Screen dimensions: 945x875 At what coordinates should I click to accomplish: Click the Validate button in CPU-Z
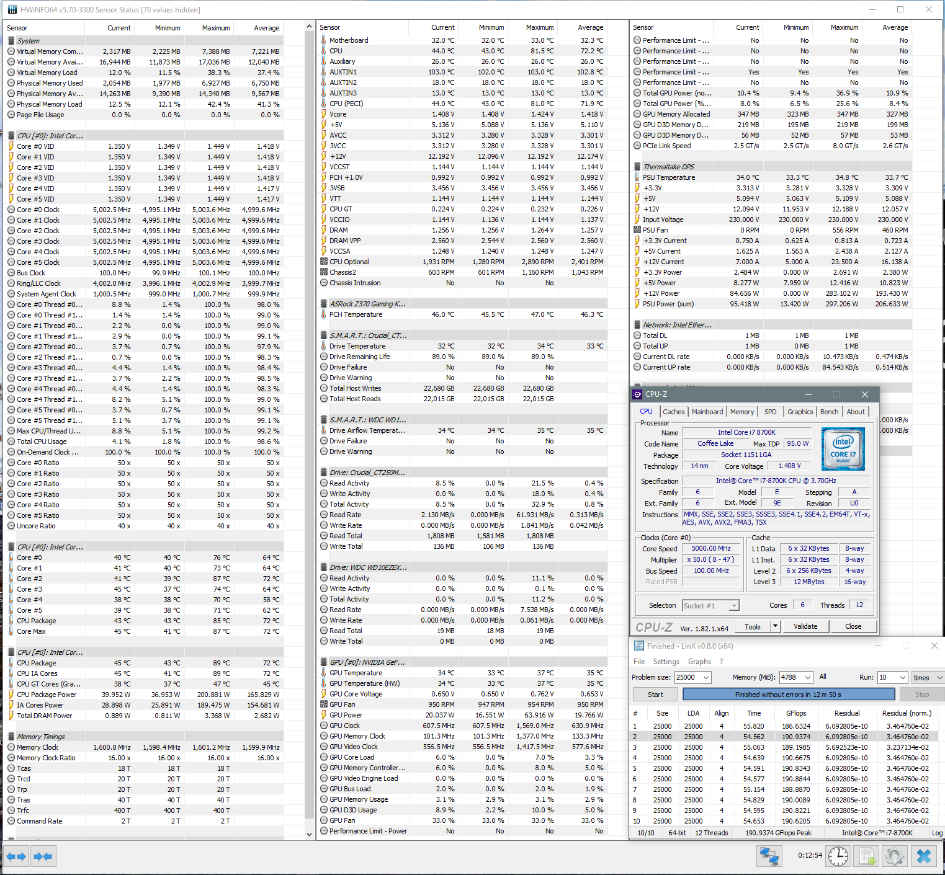805,626
